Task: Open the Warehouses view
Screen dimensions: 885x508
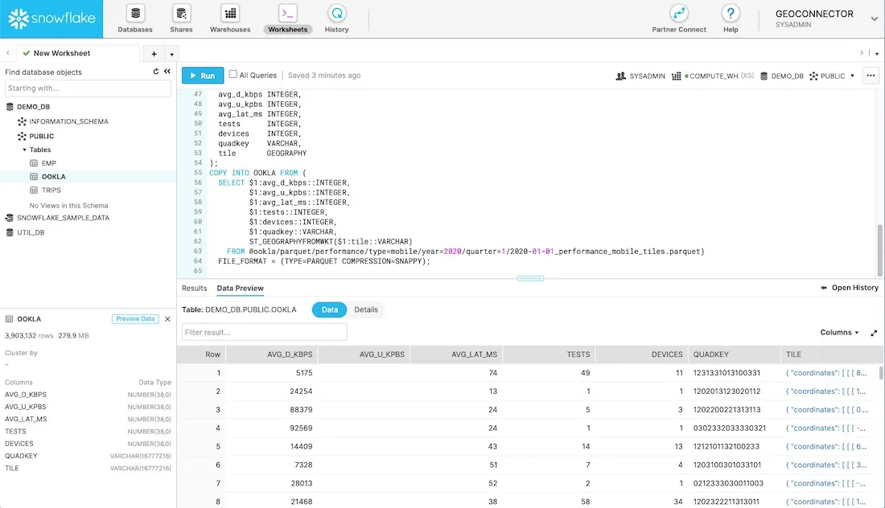Action: tap(230, 18)
